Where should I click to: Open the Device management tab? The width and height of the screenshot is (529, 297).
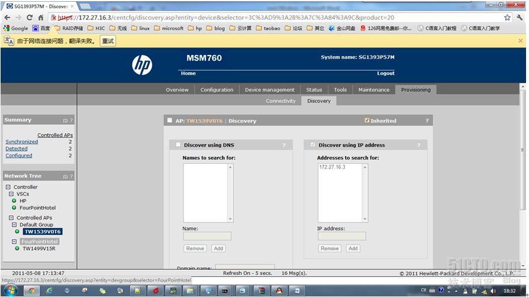coord(270,90)
